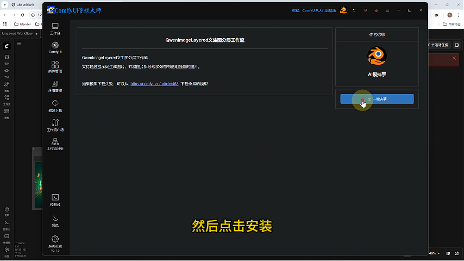Click the Blender-hand logo in the title bar
The height and width of the screenshot is (261, 464).
(343, 10)
